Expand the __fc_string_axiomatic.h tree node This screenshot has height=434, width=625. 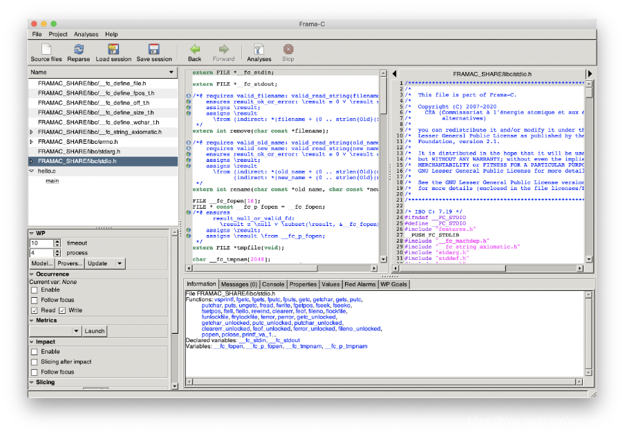(32, 132)
